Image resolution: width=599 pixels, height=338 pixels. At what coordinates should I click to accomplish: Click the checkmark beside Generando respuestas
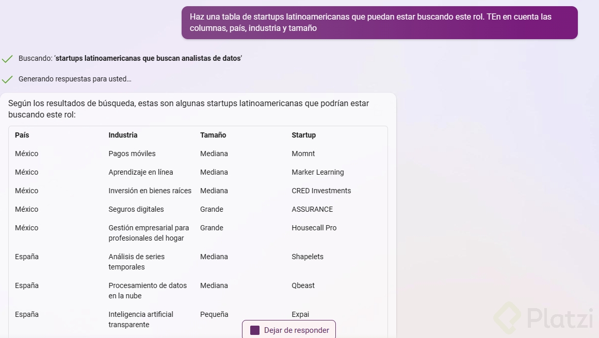pyautogui.click(x=7, y=79)
